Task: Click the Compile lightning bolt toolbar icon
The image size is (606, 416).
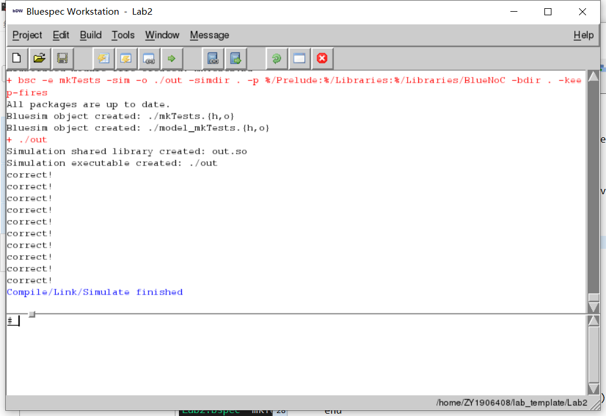Action: click(x=126, y=58)
